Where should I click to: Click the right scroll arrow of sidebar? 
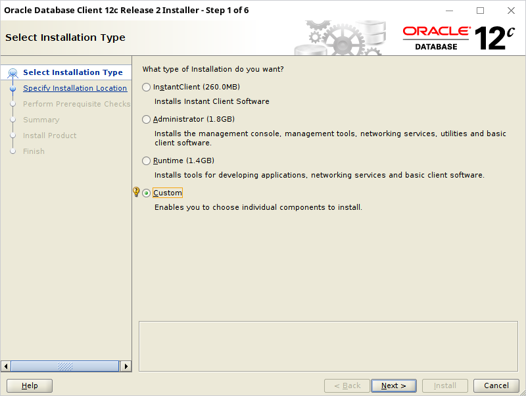(126, 366)
